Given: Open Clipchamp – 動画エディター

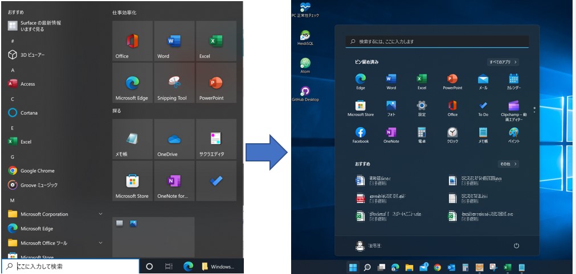Looking at the screenshot, I should [x=513, y=110].
